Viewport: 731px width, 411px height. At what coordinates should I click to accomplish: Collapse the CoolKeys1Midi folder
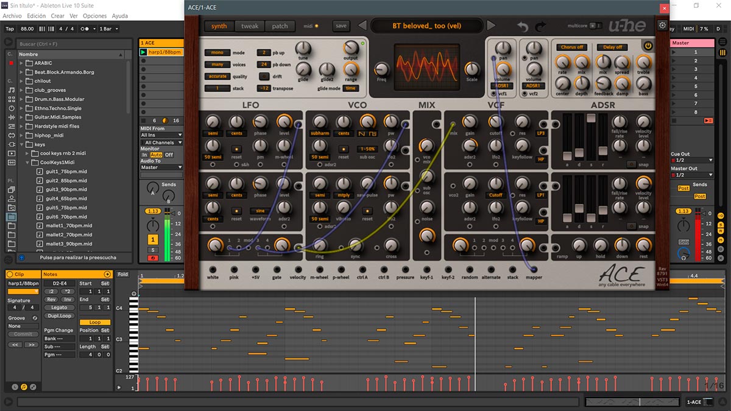click(x=27, y=163)
